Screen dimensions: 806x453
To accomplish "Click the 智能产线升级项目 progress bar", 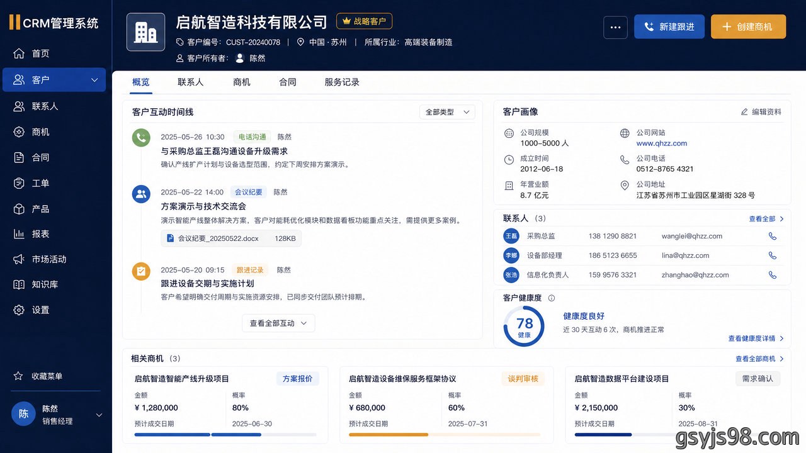I will pos(227,434).
